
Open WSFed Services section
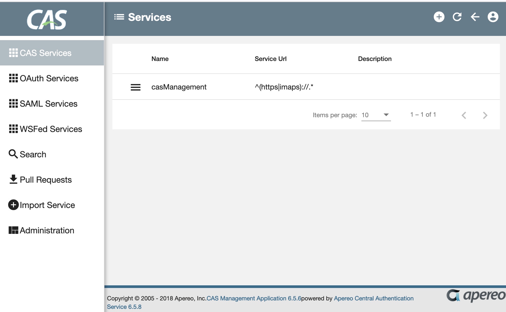click(x=52, y=129)
